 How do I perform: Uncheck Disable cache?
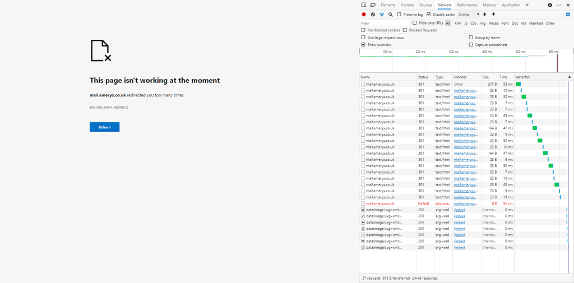pos(429,15)
